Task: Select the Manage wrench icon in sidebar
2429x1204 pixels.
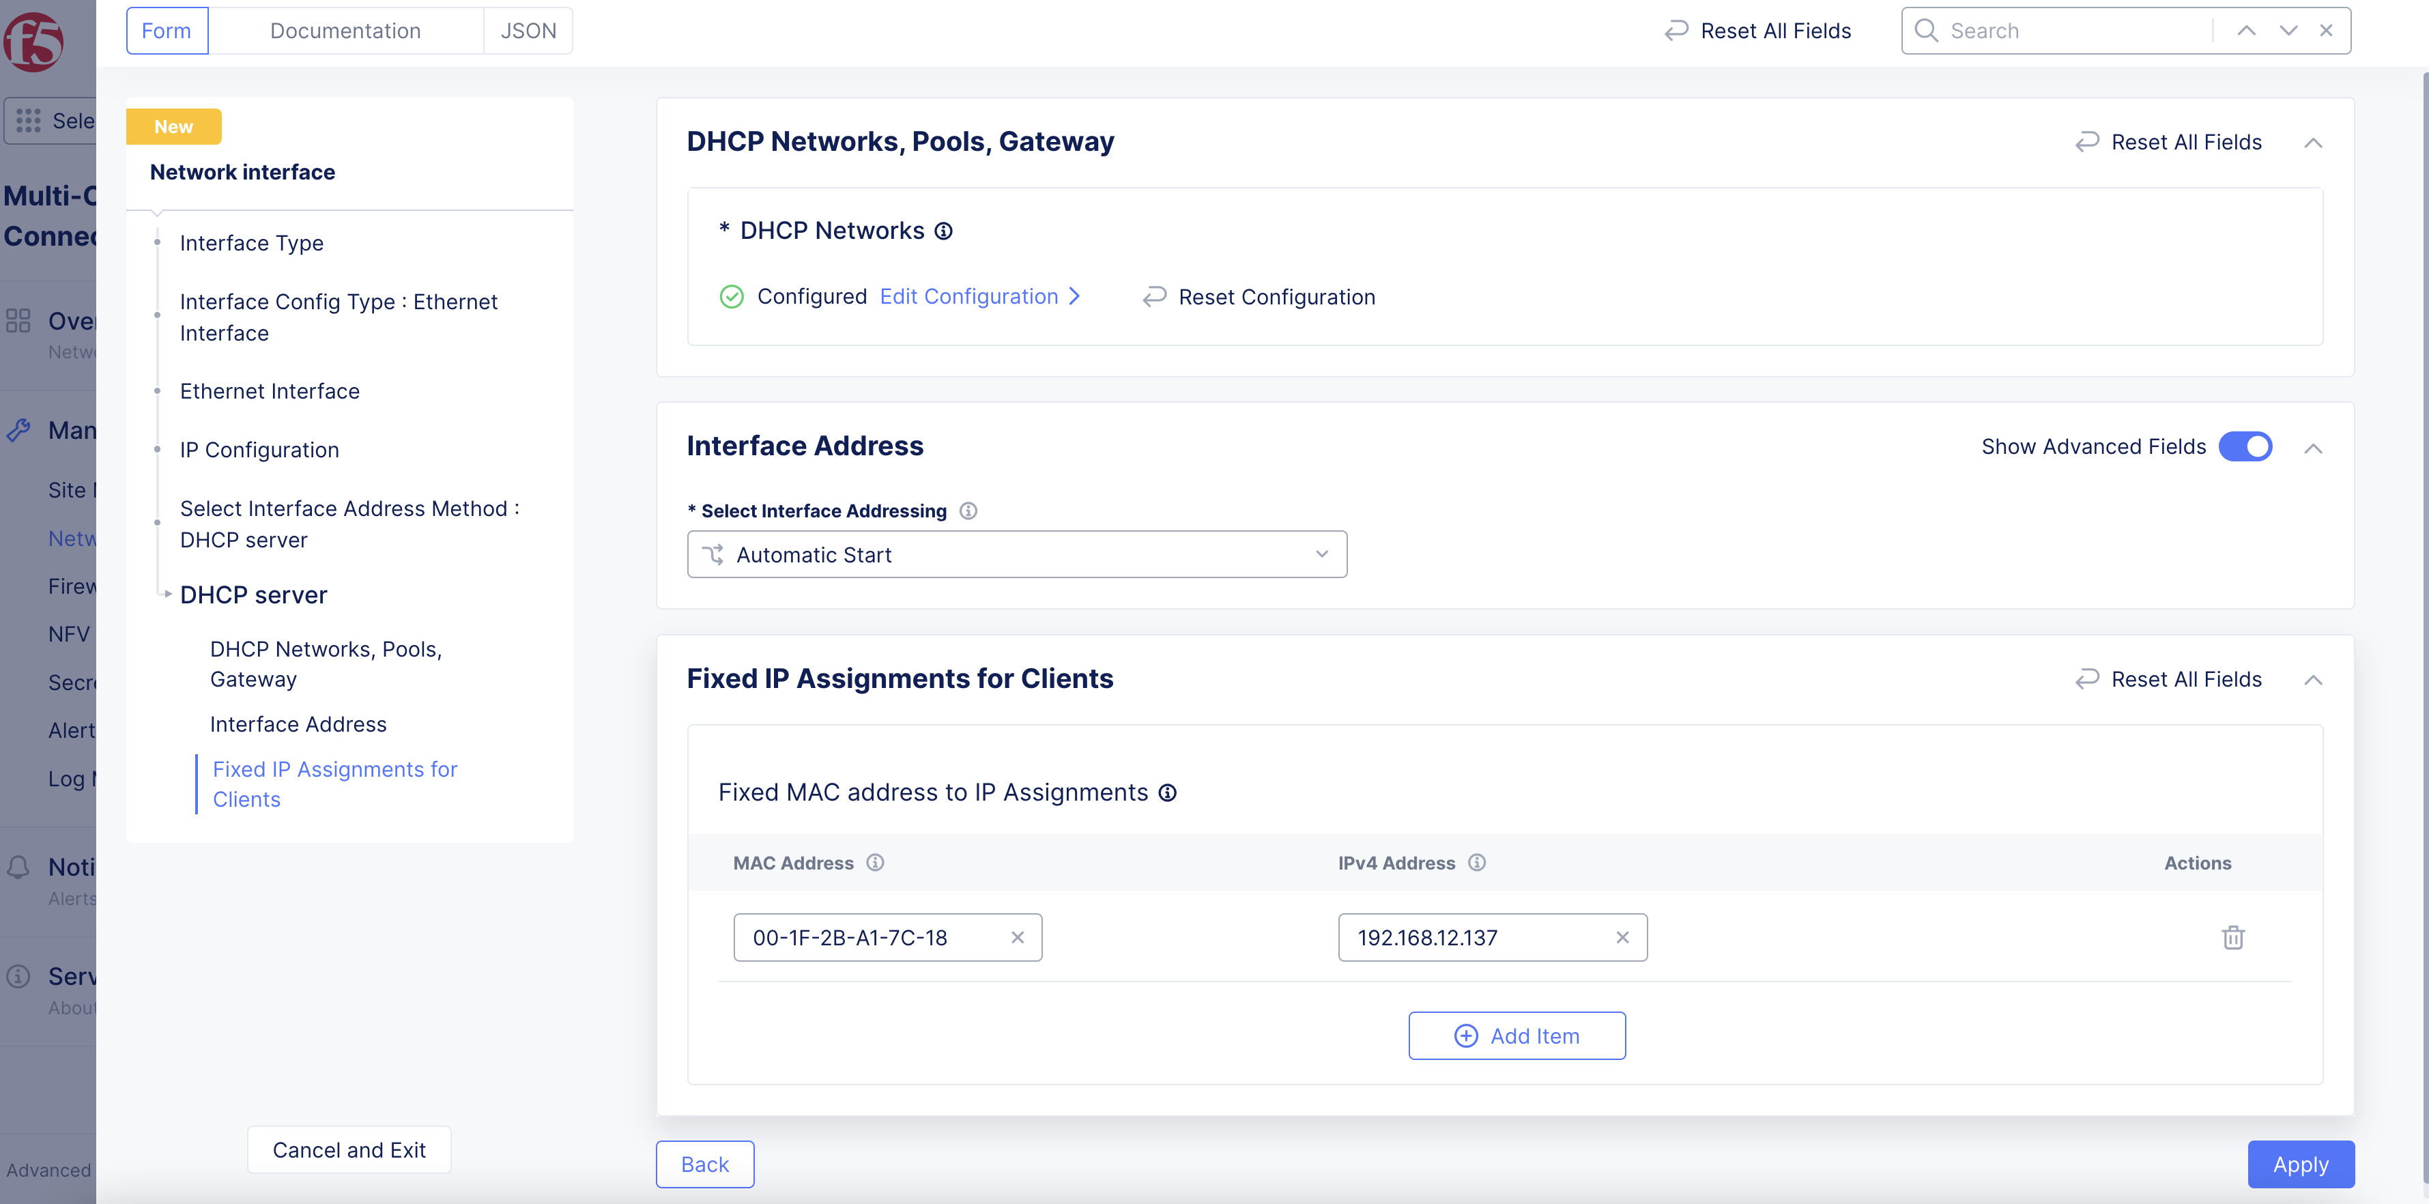Action: pos(19,430)
